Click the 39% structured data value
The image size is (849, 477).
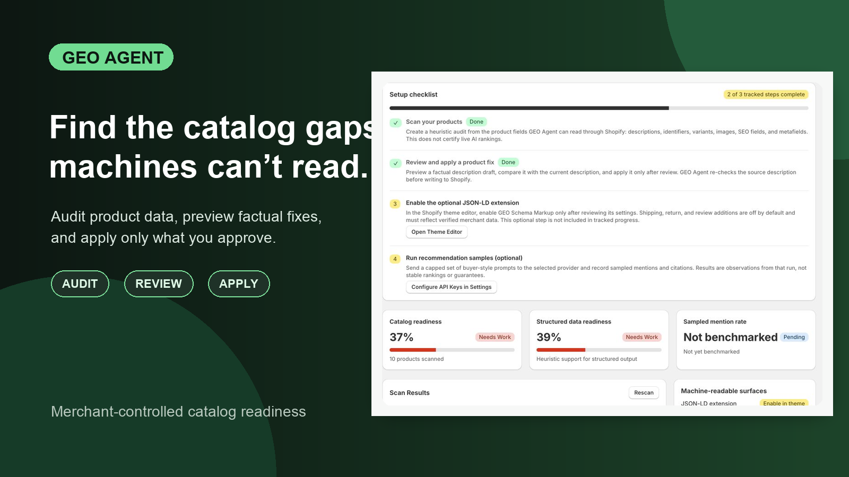pos(549,337)
